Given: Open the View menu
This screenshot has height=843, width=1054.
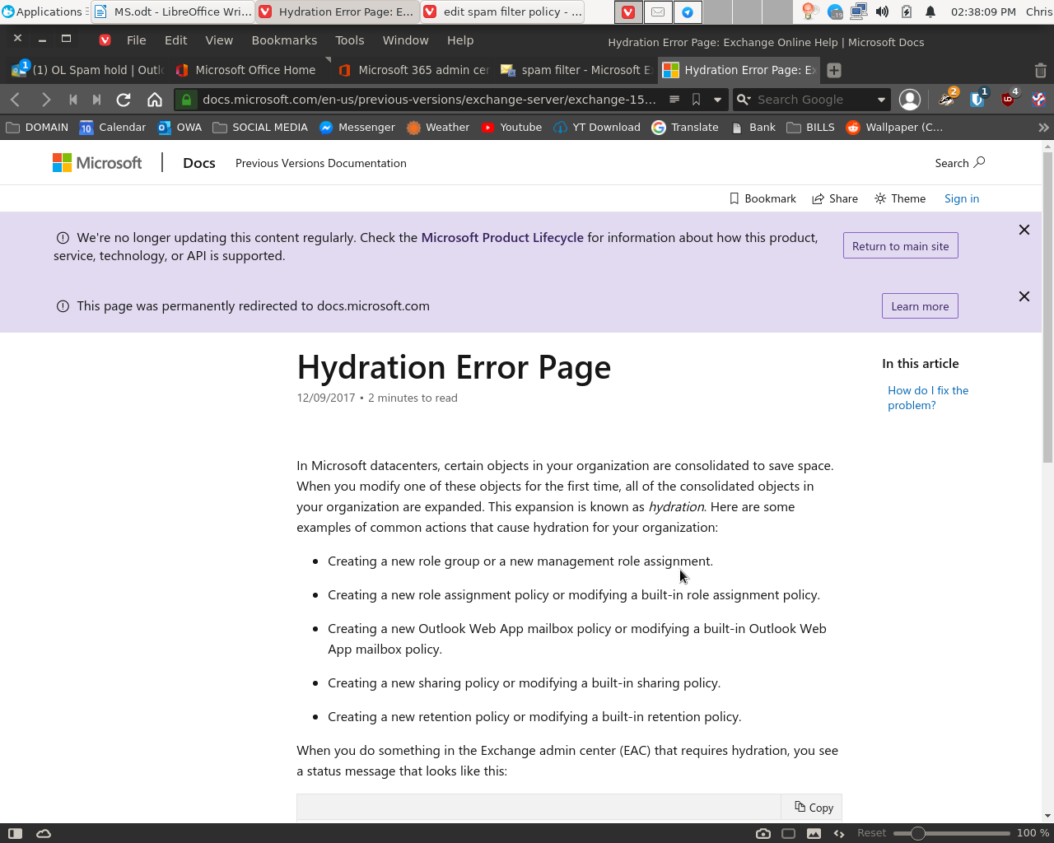Looking at the screenshot, I should [219, 40].
